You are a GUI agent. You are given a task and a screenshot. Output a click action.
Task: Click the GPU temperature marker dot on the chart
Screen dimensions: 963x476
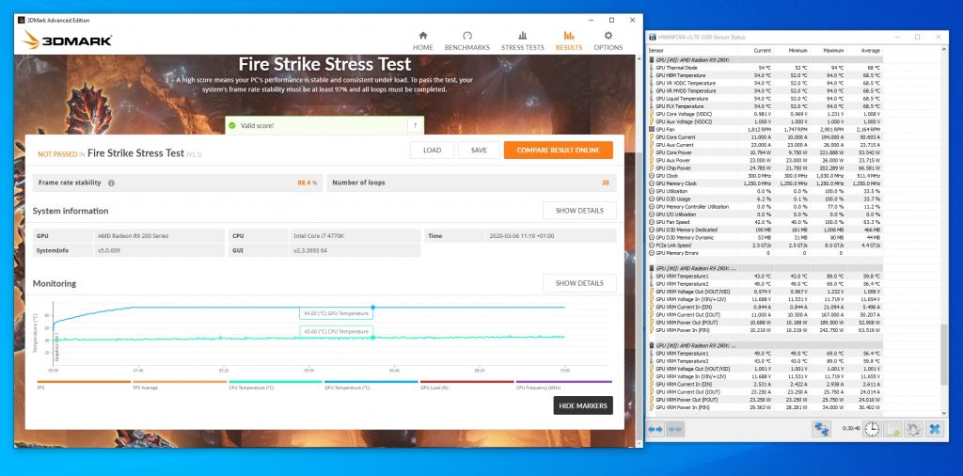372,307
